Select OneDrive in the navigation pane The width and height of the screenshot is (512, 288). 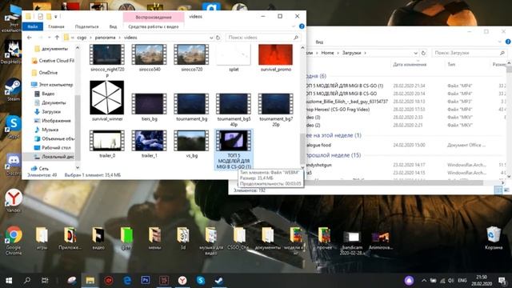tap(45, 73)
